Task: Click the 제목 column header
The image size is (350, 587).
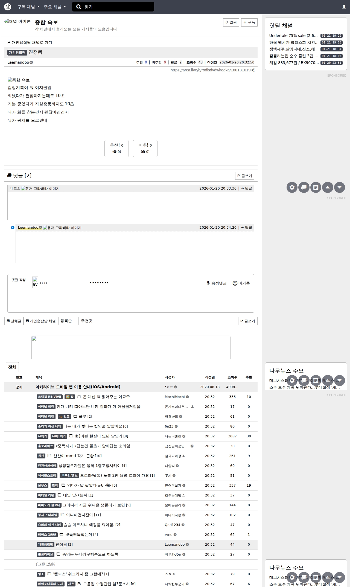Action: tap(39, 377)
